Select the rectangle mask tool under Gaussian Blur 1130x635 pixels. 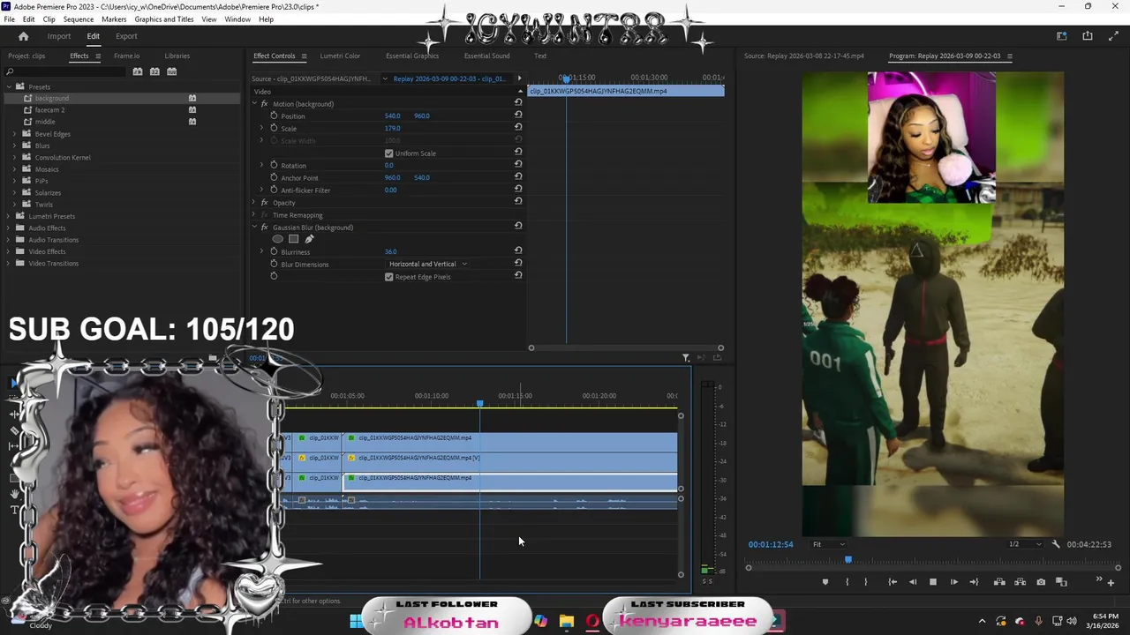pyautogui.click(x=294, y=239)
